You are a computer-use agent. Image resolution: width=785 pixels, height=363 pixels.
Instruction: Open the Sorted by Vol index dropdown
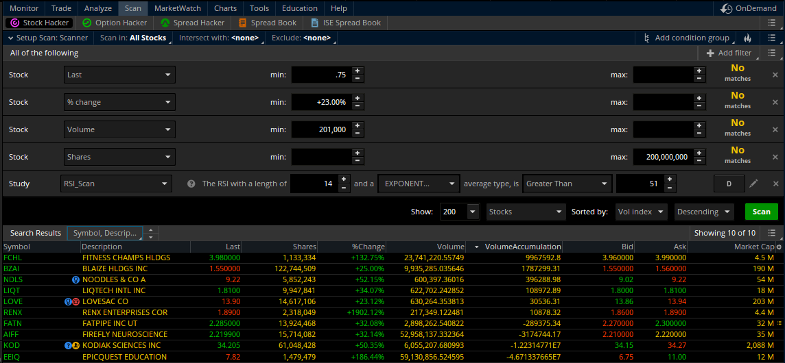pyautogui.click(x=640, y=212)
